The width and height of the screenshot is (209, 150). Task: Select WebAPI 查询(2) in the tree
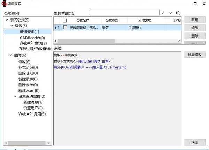33,43
